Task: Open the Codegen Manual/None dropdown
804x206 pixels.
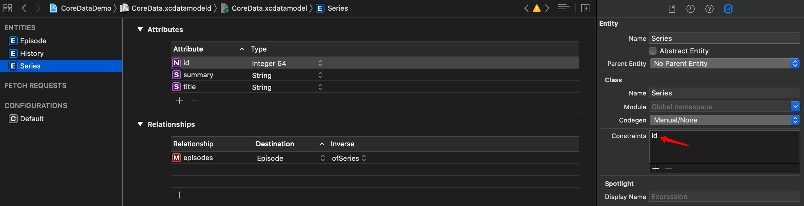Action: tap(724, 120)
